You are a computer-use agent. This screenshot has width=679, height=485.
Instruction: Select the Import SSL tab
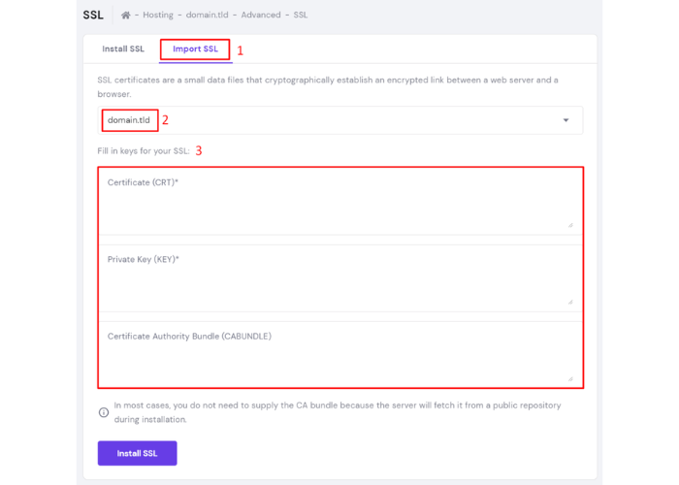[x=195, y=48]
